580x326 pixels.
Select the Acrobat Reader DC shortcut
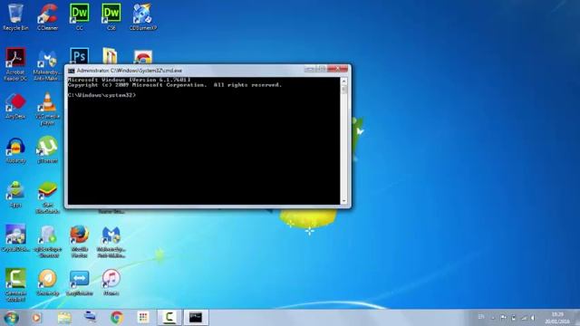(x=15, y=64)
